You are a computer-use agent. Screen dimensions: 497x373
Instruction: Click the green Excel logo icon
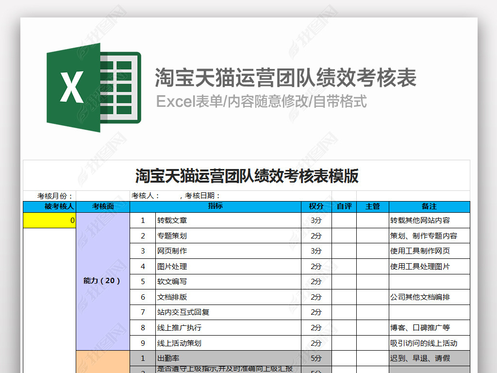tap(93, 87)
